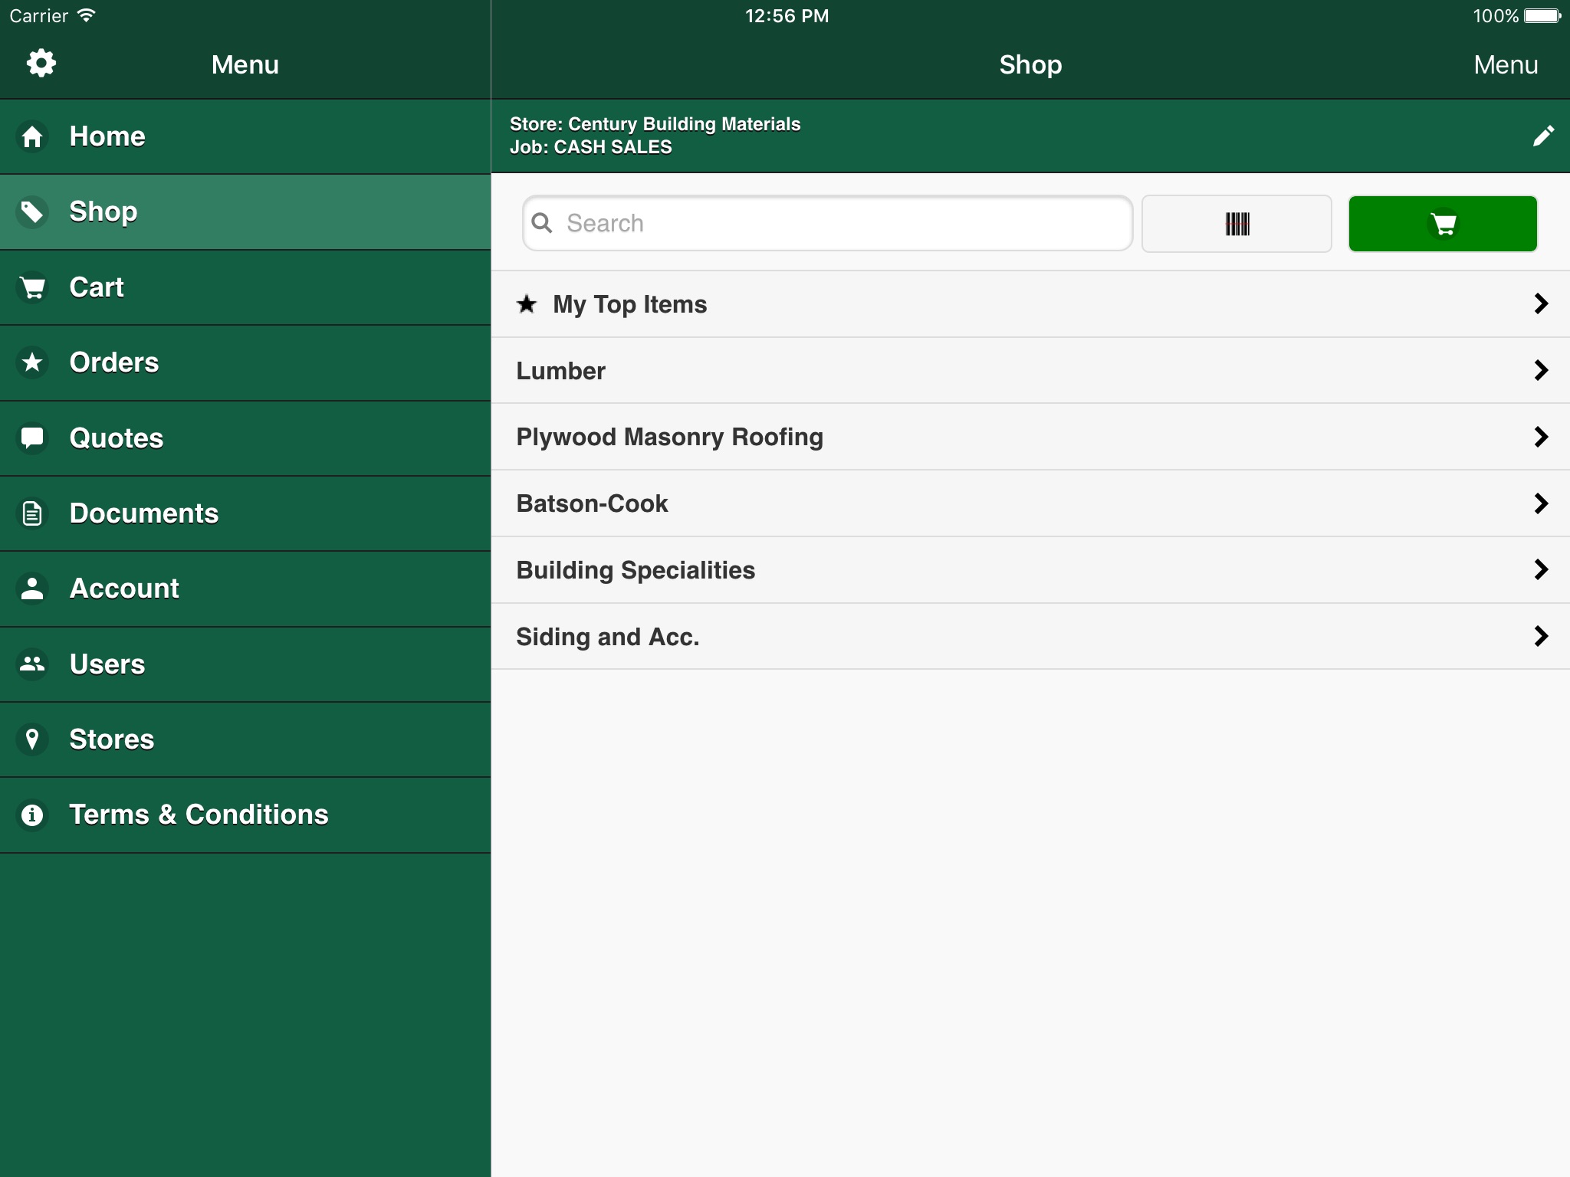Viewport: 1570px width, 1177px height.
Task: Open the green shopping cart button
Action: (1442, 224)
